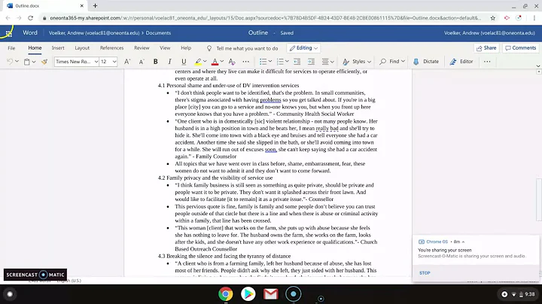Open the Paste options dropdown arrow
Viewport: 542px width, 304px height.
click(34, 62)
